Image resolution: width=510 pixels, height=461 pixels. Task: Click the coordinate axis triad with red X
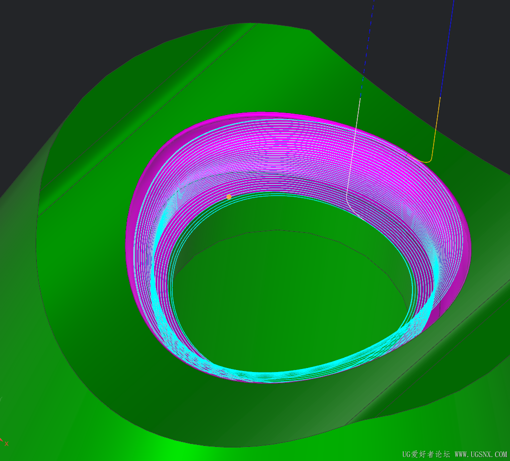pos(4,442)
